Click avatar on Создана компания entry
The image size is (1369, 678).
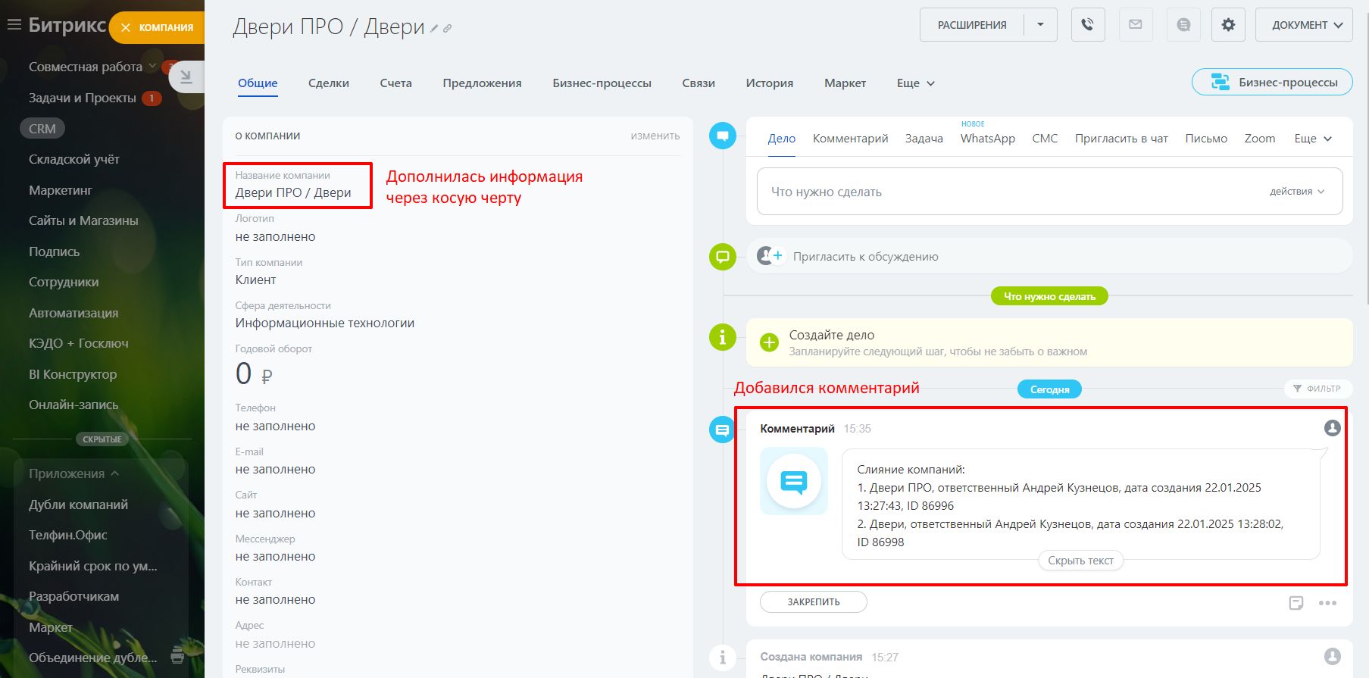pyautogui.click(x=1333, y=657)
